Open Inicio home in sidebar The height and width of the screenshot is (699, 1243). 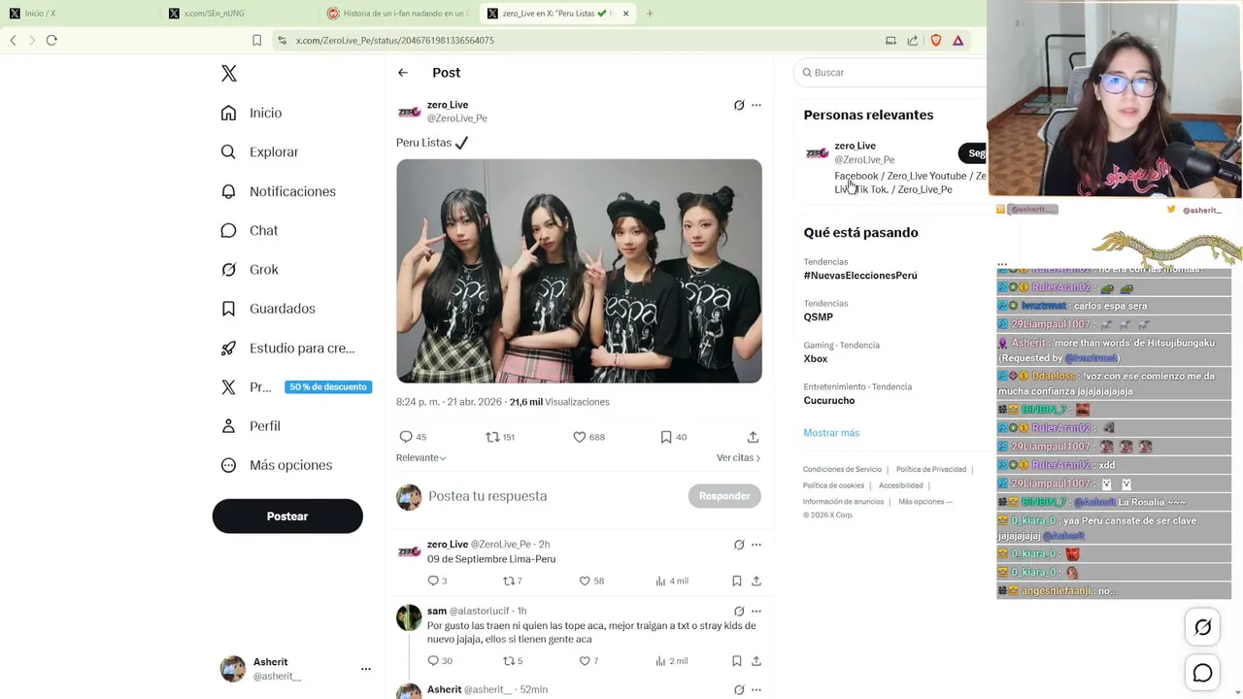pyautogui.click(x=252, y=113)
